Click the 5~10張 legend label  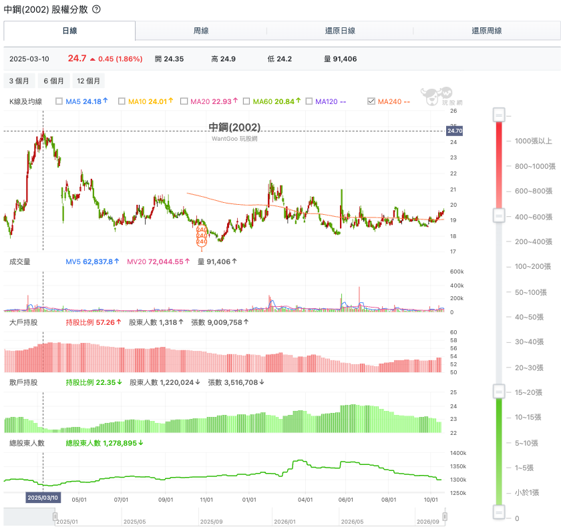526,443
